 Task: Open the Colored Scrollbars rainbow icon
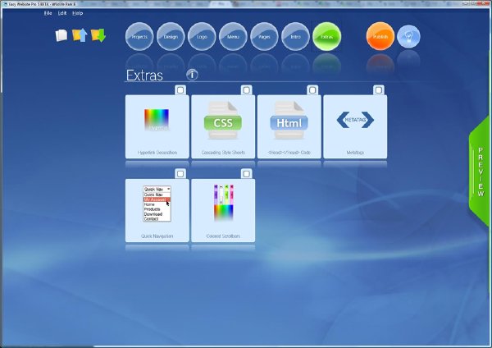click(223, 203)
